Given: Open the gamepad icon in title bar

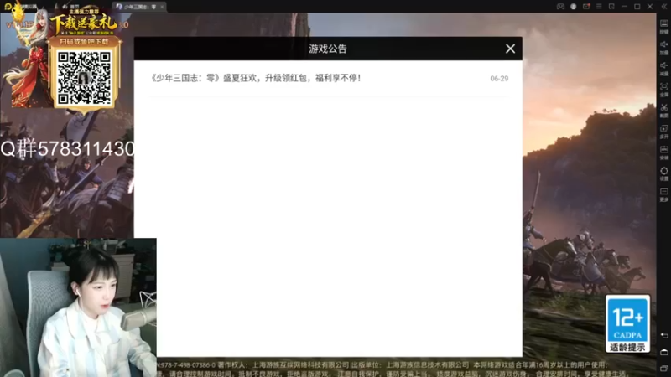Looking at the screenshot, I should (x=560, y=7).
